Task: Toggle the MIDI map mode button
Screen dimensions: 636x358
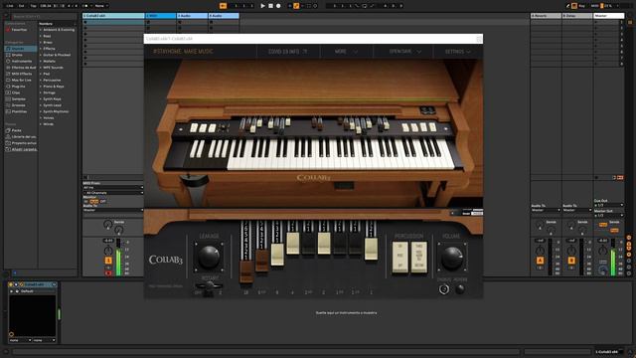Action: [x=594, y=6]
